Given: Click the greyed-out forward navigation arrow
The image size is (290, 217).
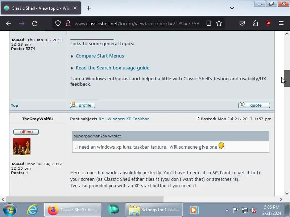Looking at the screenshot, I should click(x=22, y=24).
